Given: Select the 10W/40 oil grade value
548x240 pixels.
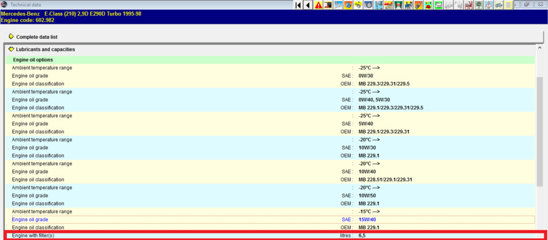Looking at the screenshot, I should point(367,171).
